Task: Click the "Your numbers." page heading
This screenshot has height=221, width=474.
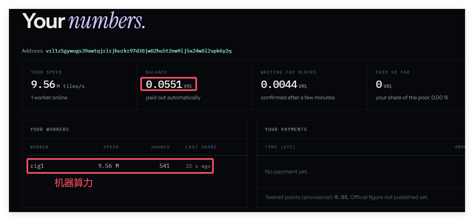Action: 84,21
